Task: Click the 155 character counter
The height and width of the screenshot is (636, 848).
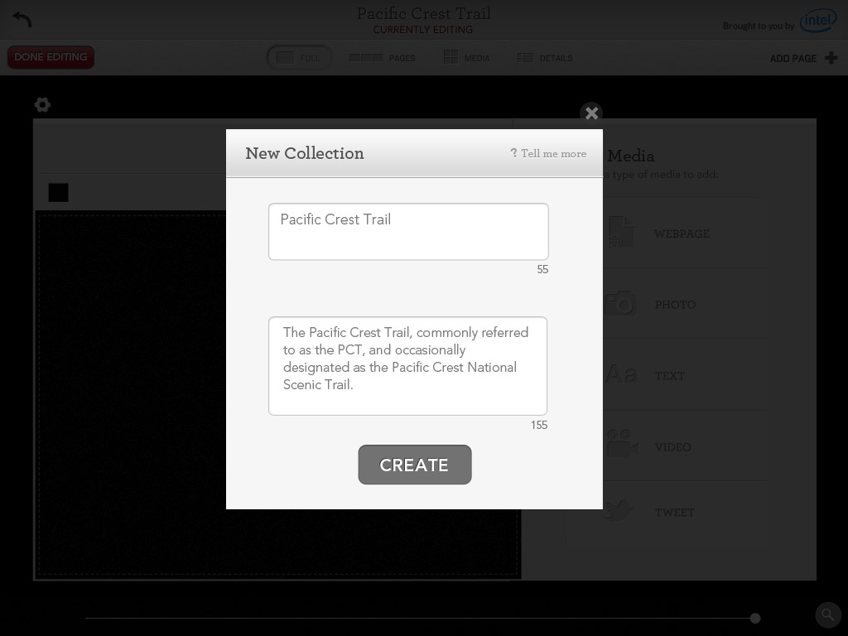Action: (538, 425)
